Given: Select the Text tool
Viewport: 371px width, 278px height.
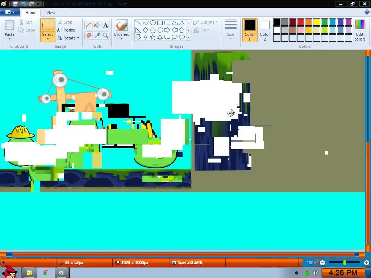Looking at the screenshot, I should point(105,25).
